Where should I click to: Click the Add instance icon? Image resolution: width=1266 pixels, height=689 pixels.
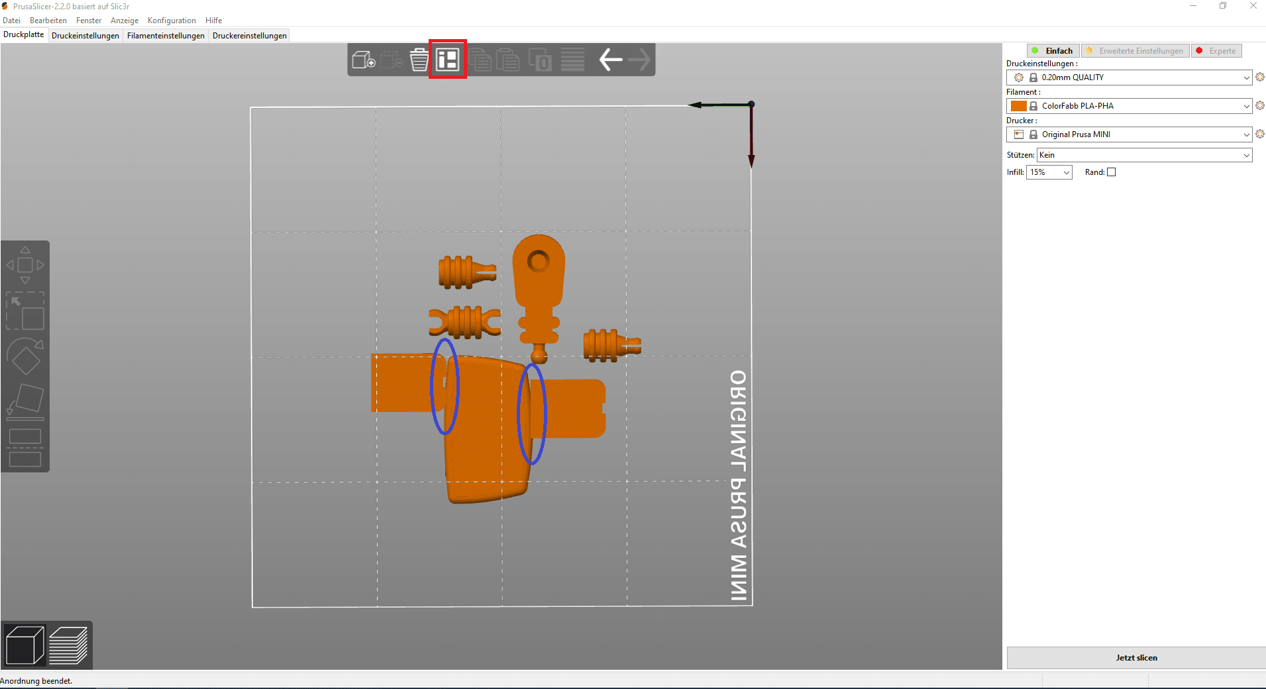tap(540, 60)
